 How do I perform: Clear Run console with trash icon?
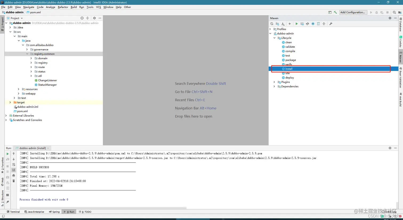(14, 181)
